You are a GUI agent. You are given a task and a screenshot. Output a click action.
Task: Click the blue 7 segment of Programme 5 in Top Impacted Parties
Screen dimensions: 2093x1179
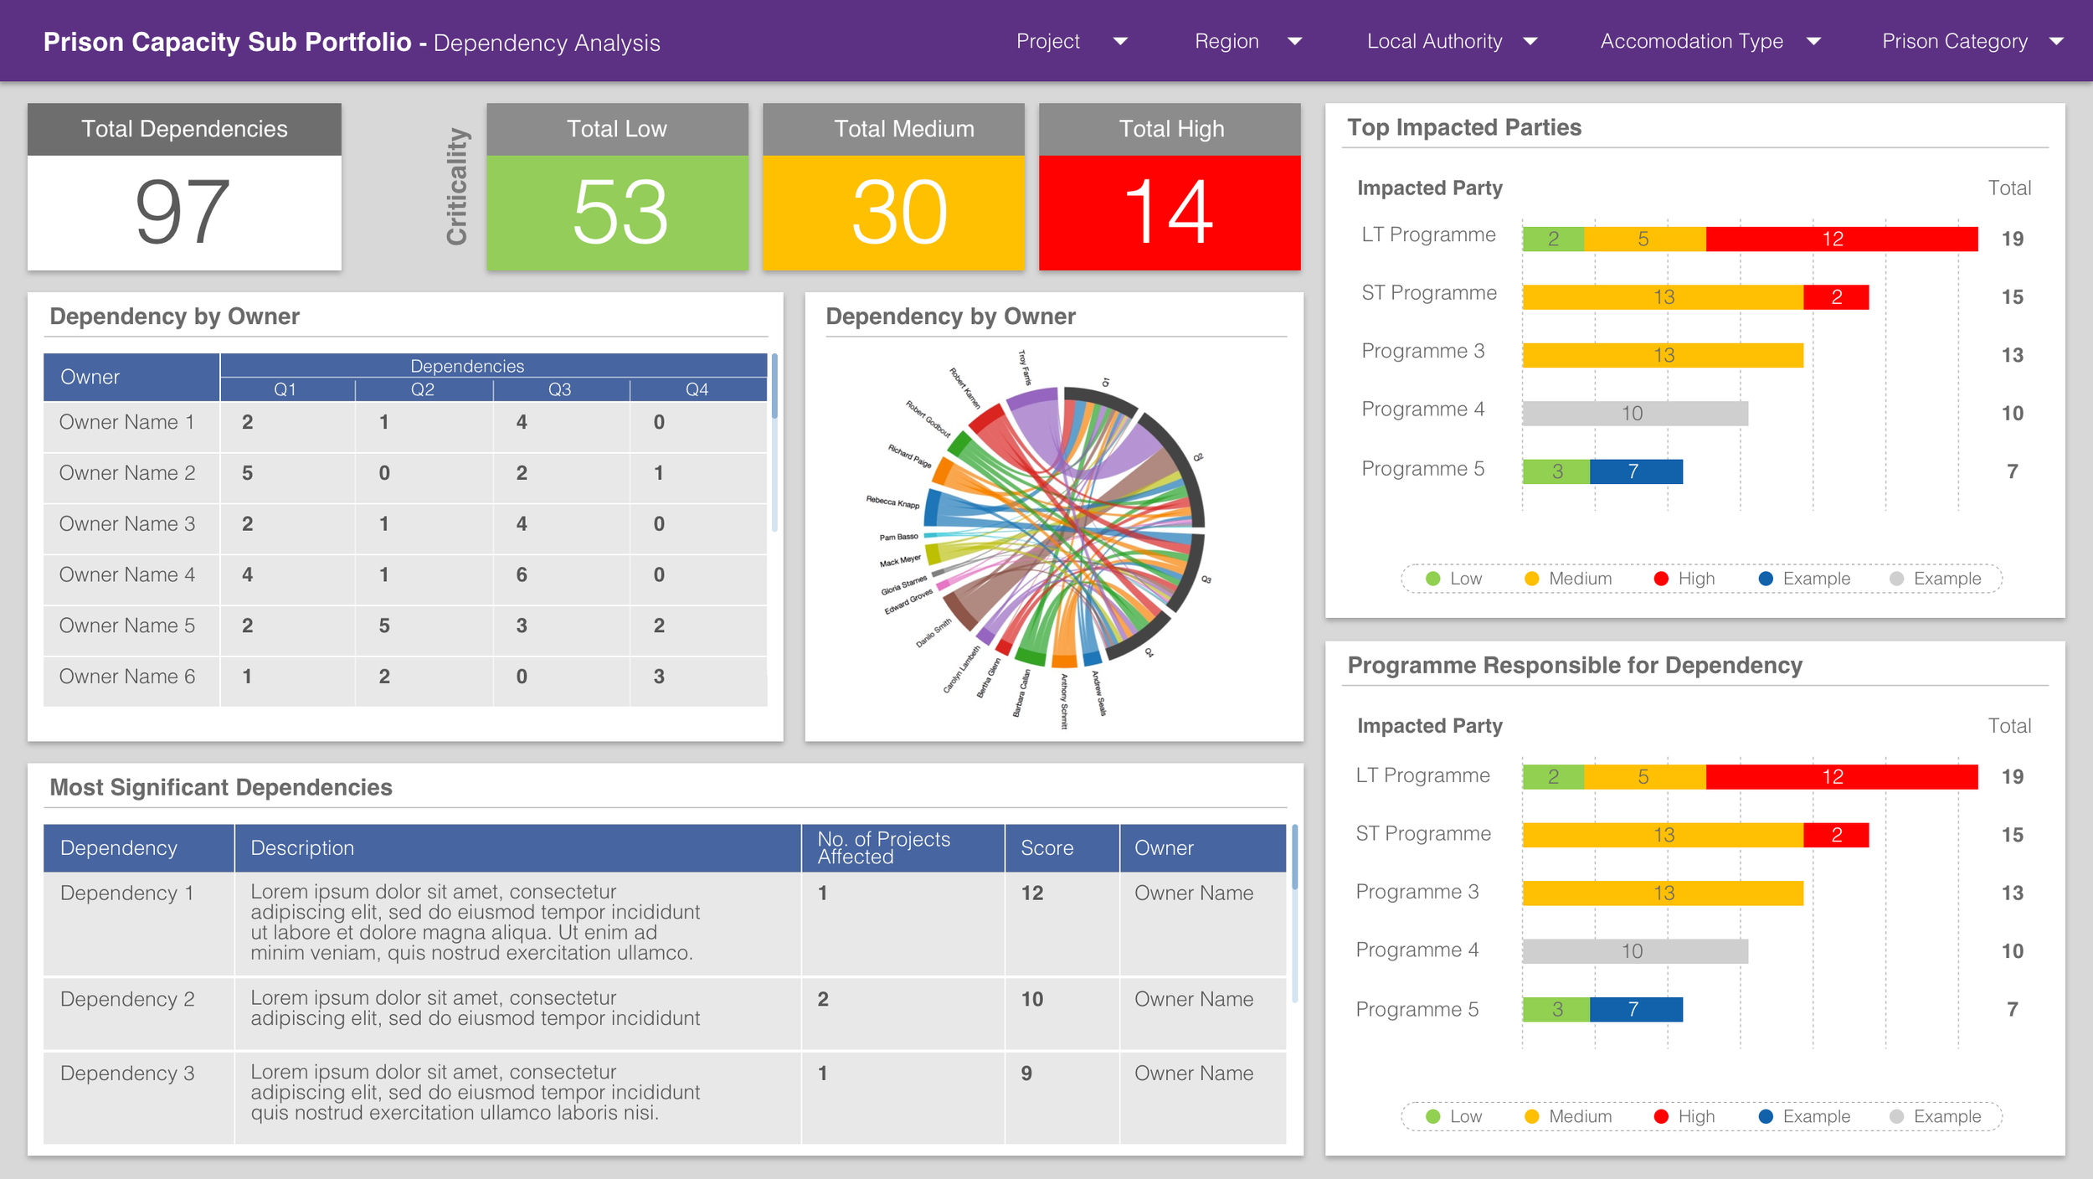(x=1635, y=471)
